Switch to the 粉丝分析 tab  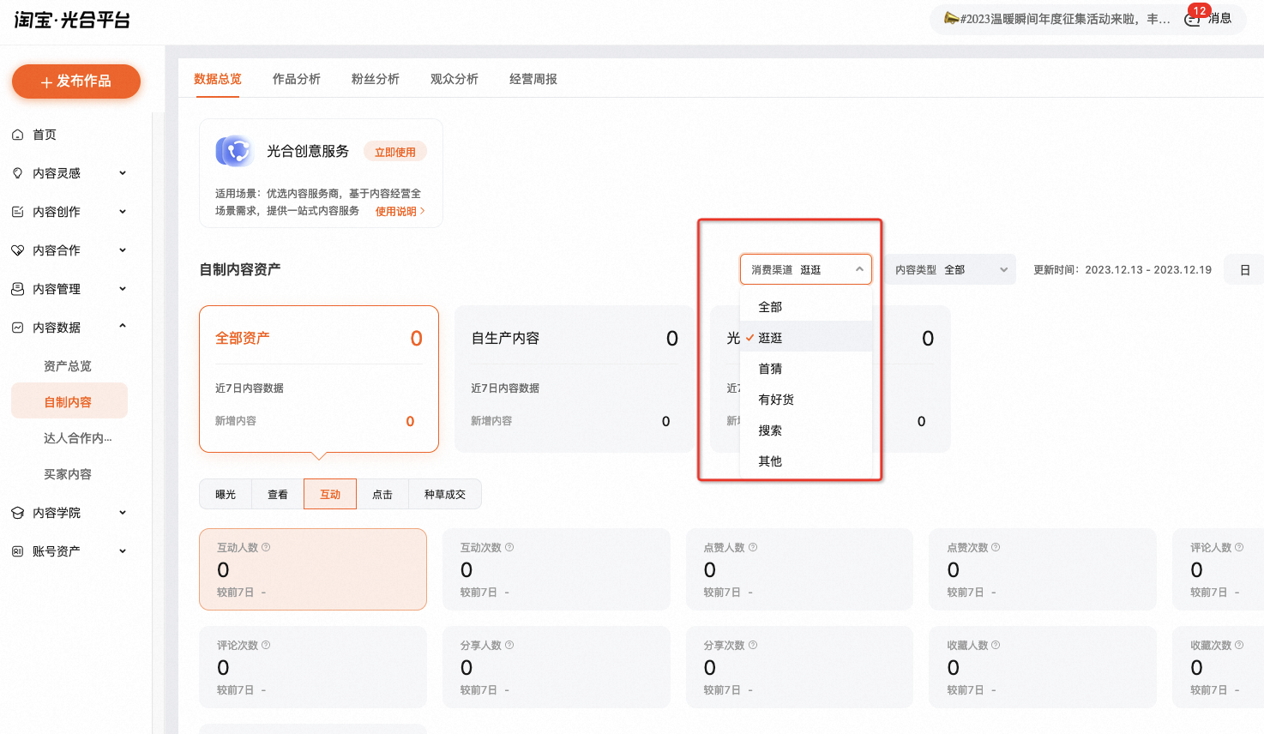(376, 79)
